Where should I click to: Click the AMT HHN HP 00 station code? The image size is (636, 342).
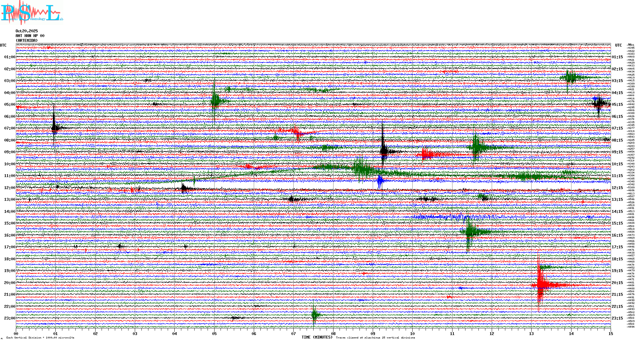(x=30, y=36)
